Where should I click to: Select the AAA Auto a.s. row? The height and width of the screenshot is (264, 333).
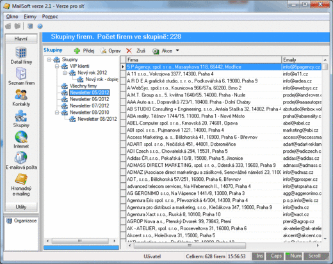pos(204,102)
